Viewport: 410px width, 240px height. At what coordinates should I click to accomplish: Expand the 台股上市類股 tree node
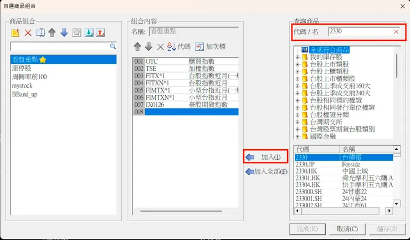(298, 64)
